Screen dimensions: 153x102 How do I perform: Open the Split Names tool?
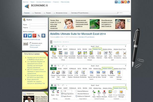tap(110, 55)
